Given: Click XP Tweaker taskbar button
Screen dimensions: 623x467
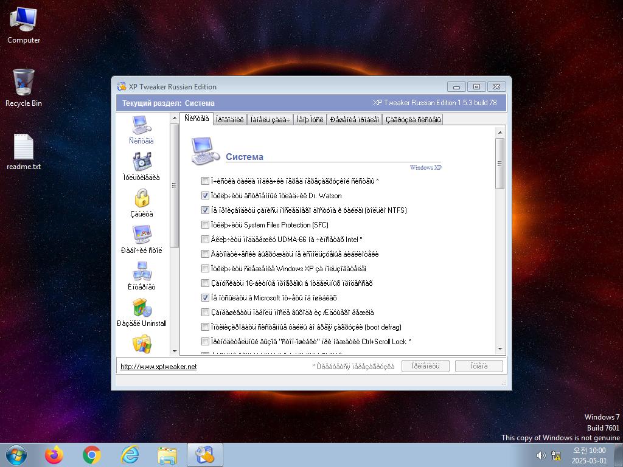Looking at the screenshot, I should [205, 455].
